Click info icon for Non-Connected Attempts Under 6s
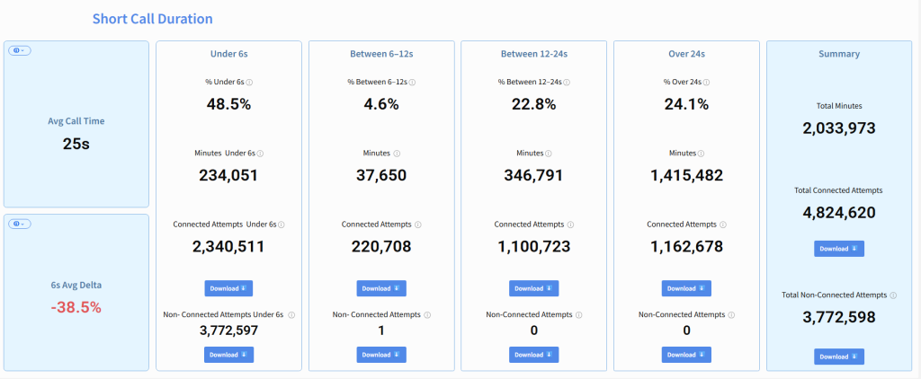This screenshot has width=921, height=379. pyautogui.click(x=291, y=315)
